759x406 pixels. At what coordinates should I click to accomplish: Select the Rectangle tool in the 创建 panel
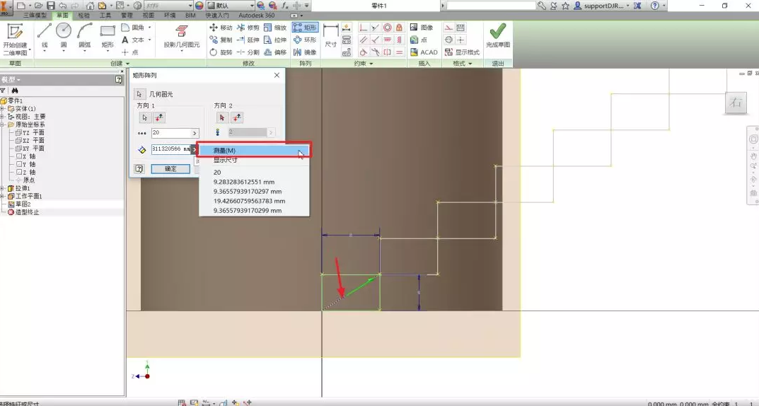coord(108,37)
